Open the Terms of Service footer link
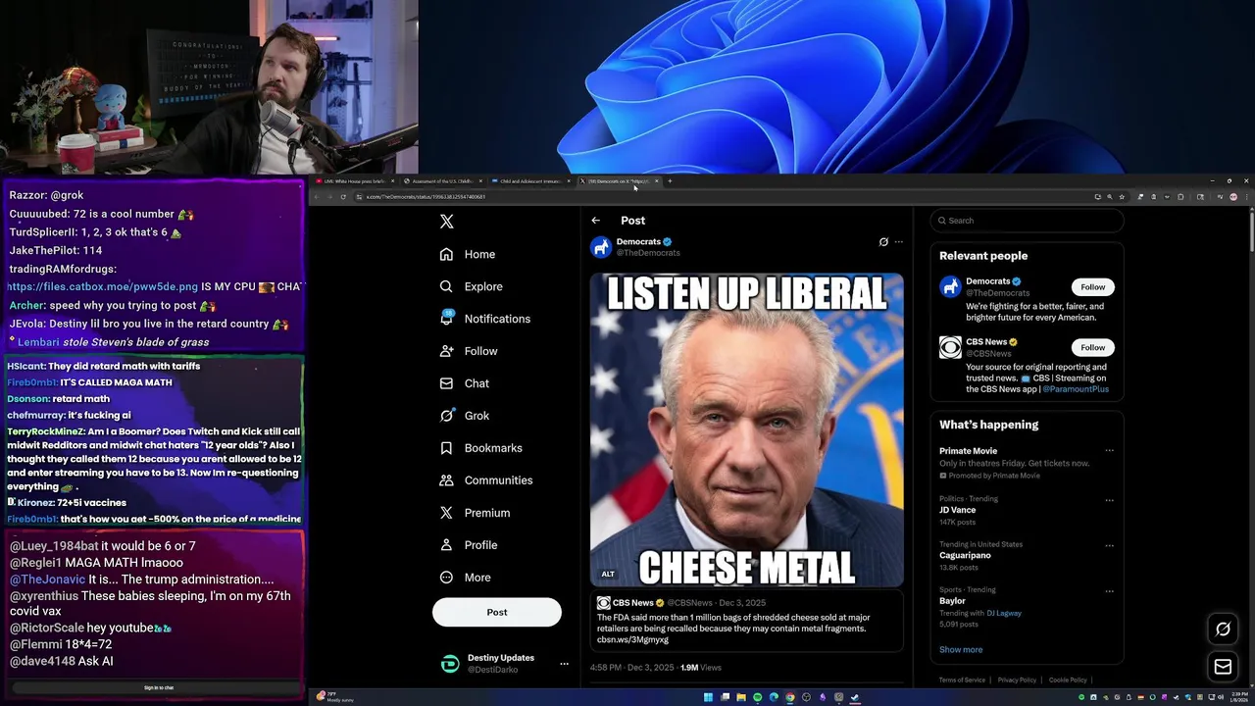The height and width of the screenshot is (706, 1255). (x=962, y=680)
